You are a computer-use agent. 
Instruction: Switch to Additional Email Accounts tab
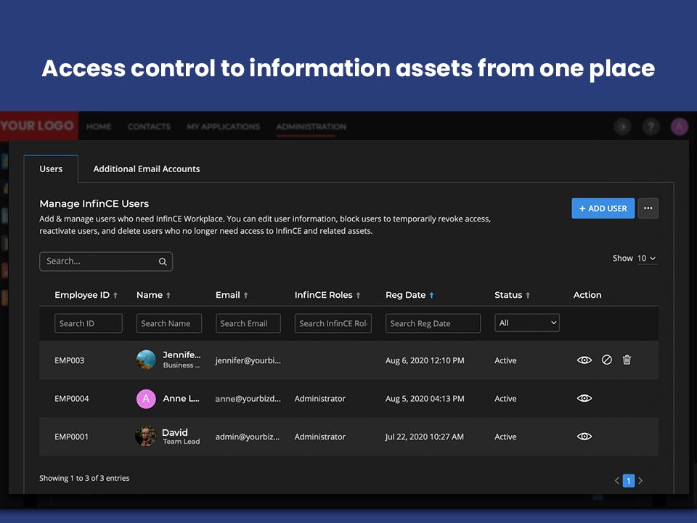point(146,169)
